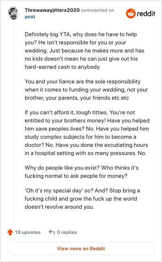The height and width of the screenshot is (262, 162).
Task: Click the orange Reddit Snoo logo icon
Action: click(130, 13)
